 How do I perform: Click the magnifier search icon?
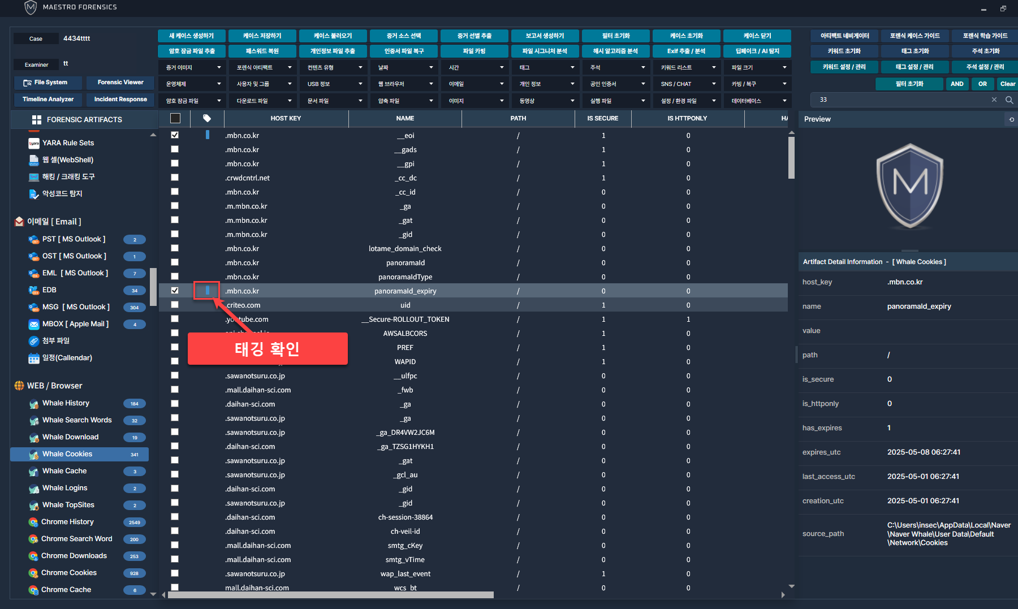click(1009, 100)
